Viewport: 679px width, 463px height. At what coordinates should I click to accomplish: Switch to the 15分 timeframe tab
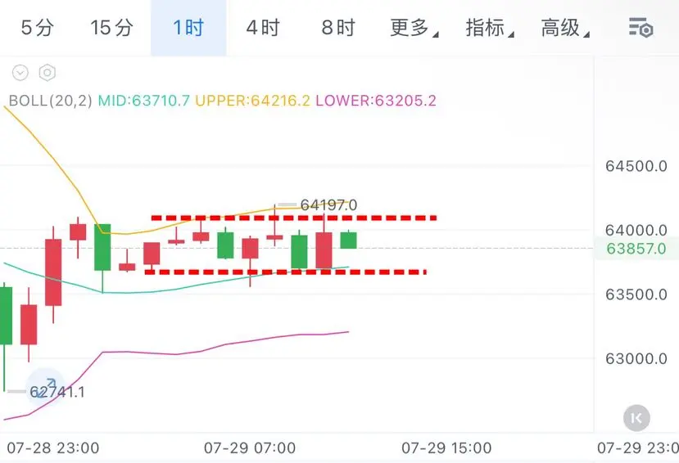(x=111, y=28)
